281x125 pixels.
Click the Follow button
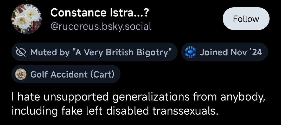tap(246, 19)
